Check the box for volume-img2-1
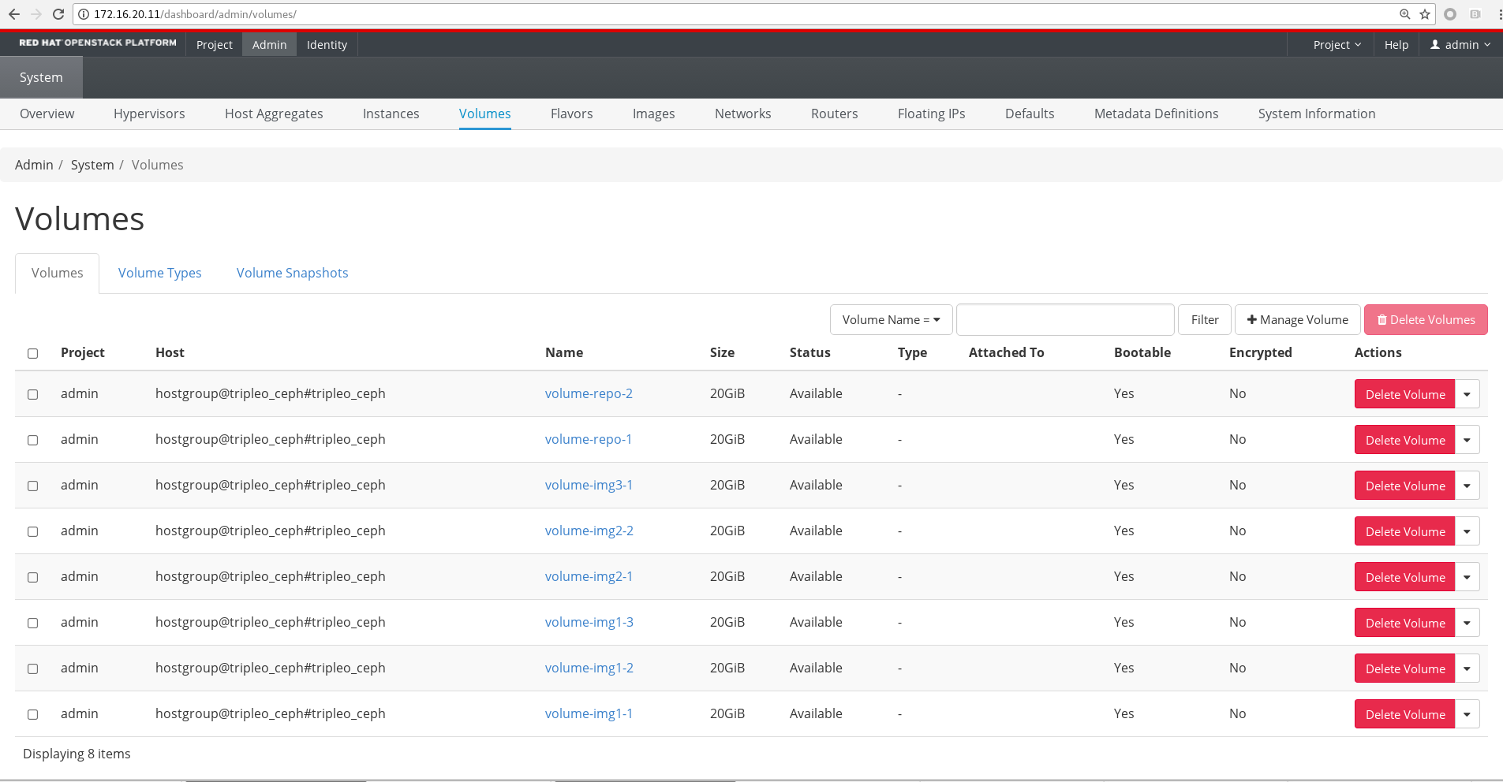Viewport: 1503px width, 782px height. [x=33, y=577]
